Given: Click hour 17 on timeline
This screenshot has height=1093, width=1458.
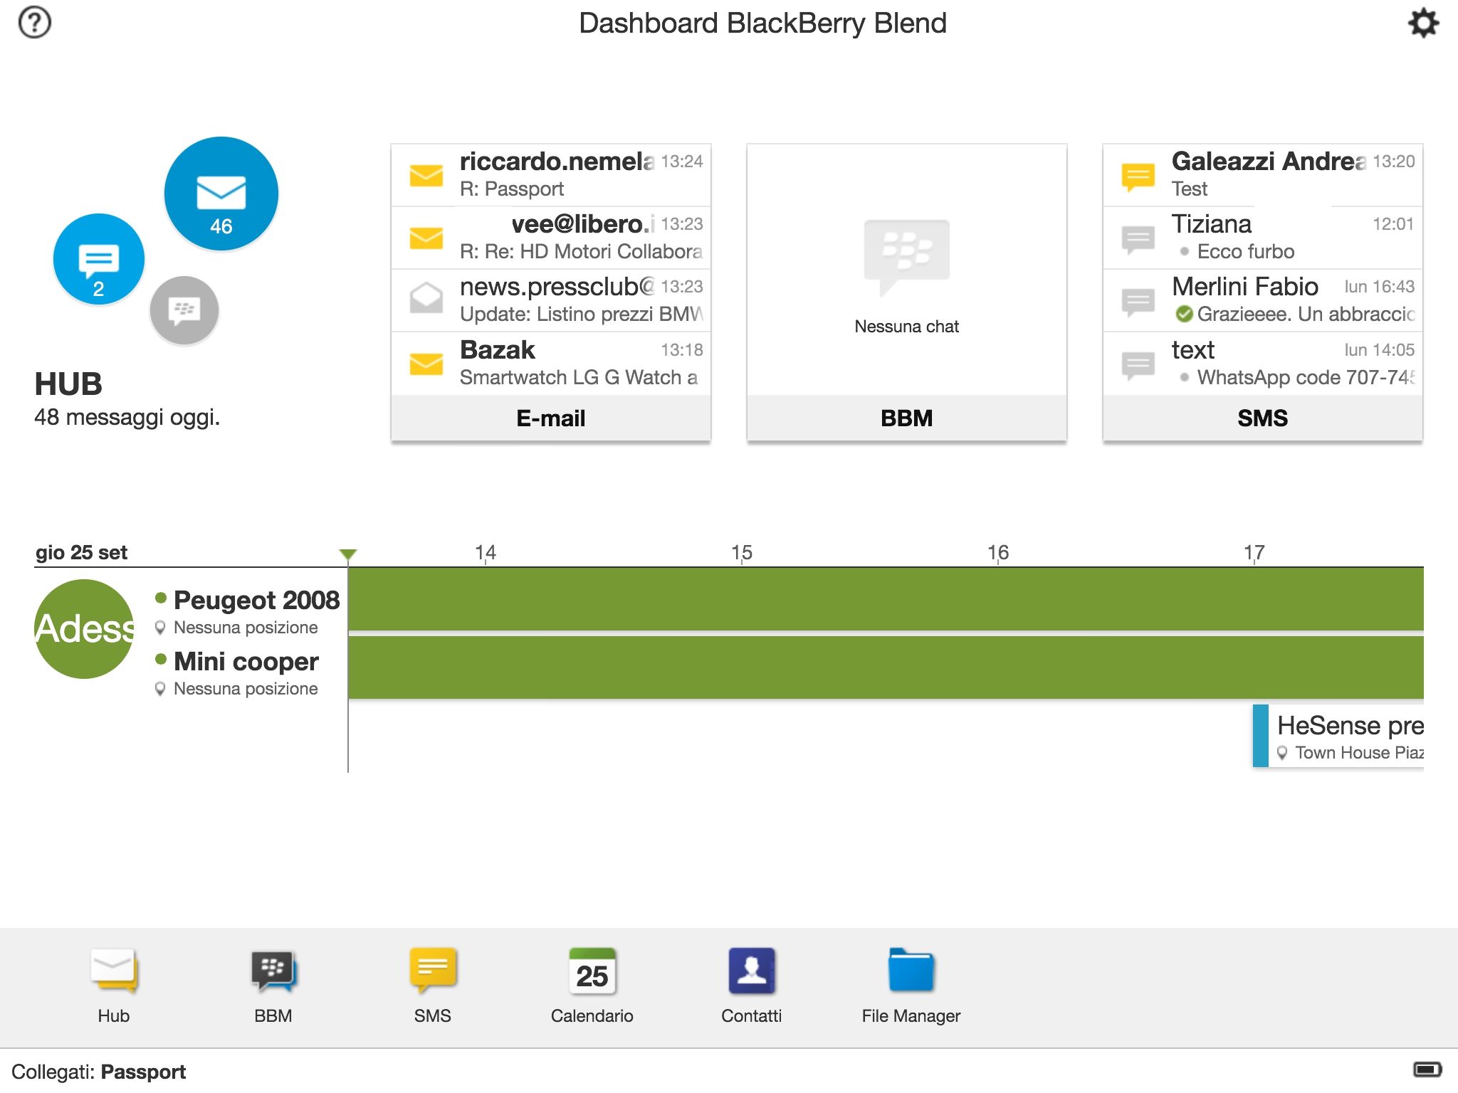Looking at the screenshot, I should pyautogui.click(x=1254, y=552).
